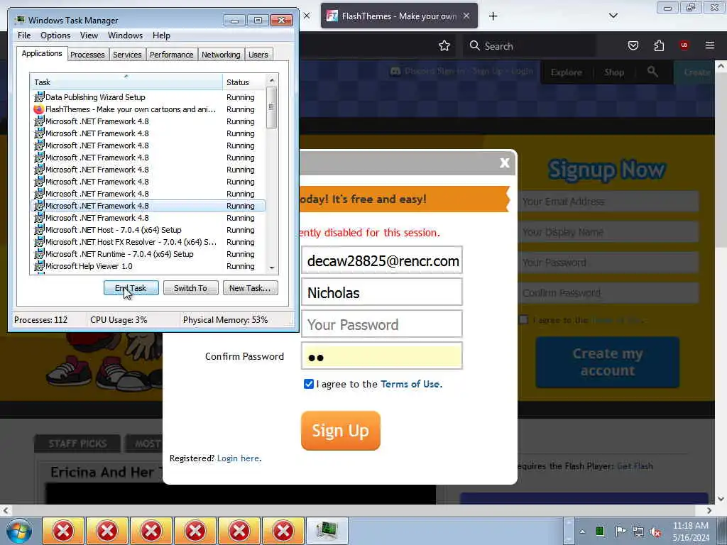This screenshot has width=727, height=545.
Task: Click the Task Manager taskbar icon
Action: pos(327,531)
